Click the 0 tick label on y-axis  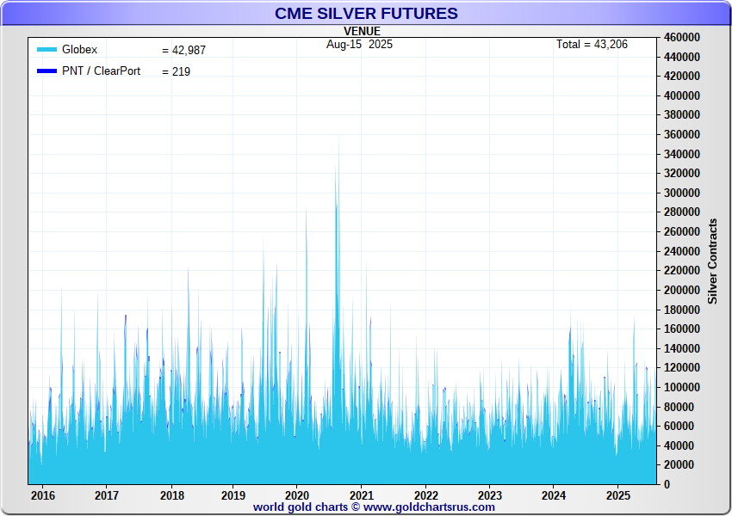coord(666,484)
